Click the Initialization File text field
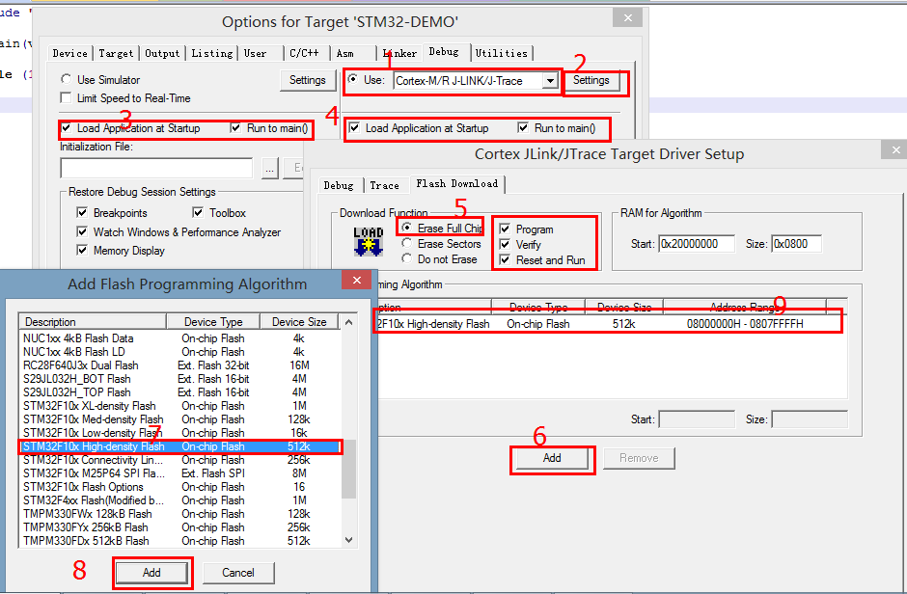This screenshot has height=594, width=907. 156,168
